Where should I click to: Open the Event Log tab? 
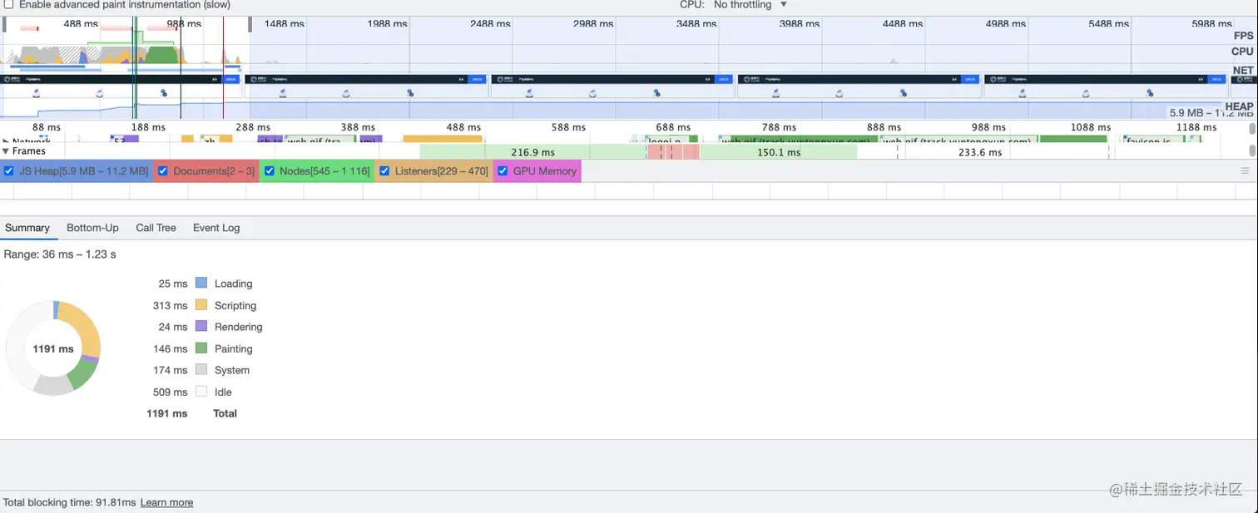click(x=216, y=228)
